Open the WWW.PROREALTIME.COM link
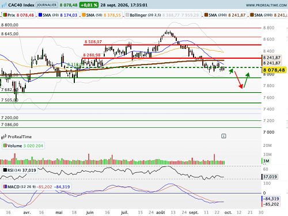The width and height of the screenshot is (288, 216). click(266, 5)
